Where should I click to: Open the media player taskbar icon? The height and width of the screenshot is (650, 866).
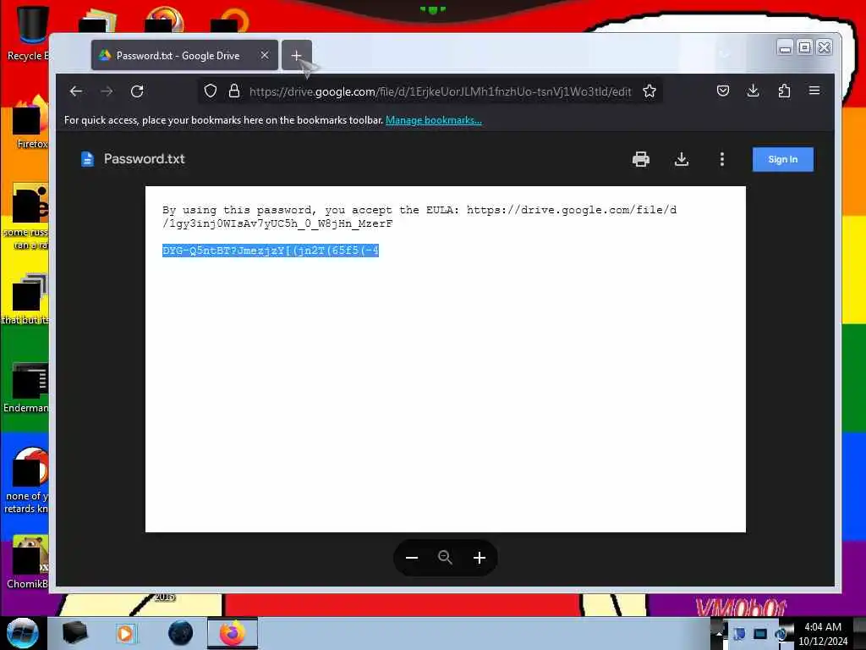pos(125,633)
